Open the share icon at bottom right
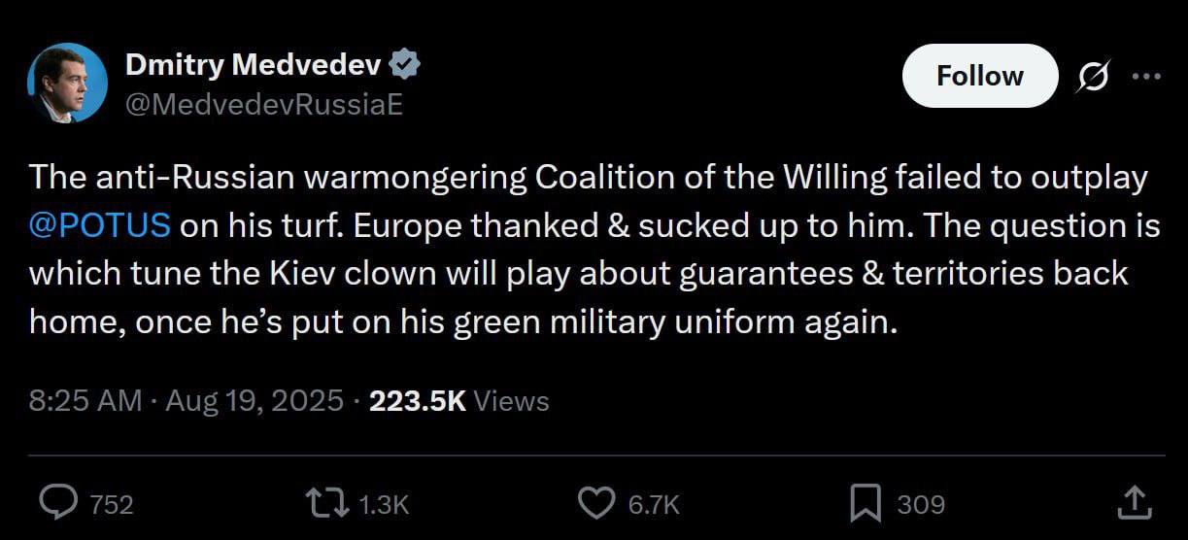The height and width of the screenshot is (540, 1188). click(x=1134, y=502)
